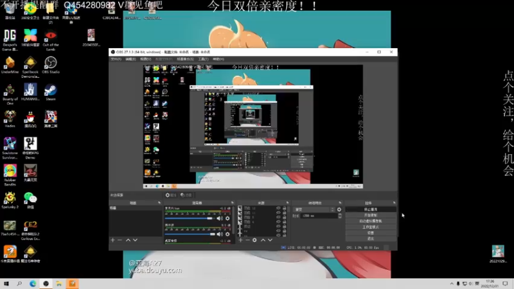Open the Soulstone Survivors desktop shortcut
Viewport: 514px width, 289px height.
[10, 148]
